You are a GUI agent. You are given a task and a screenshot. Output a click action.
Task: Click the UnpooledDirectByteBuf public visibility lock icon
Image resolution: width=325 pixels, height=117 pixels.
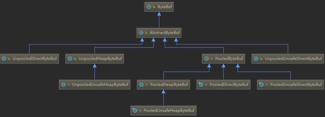click(9, 59)
